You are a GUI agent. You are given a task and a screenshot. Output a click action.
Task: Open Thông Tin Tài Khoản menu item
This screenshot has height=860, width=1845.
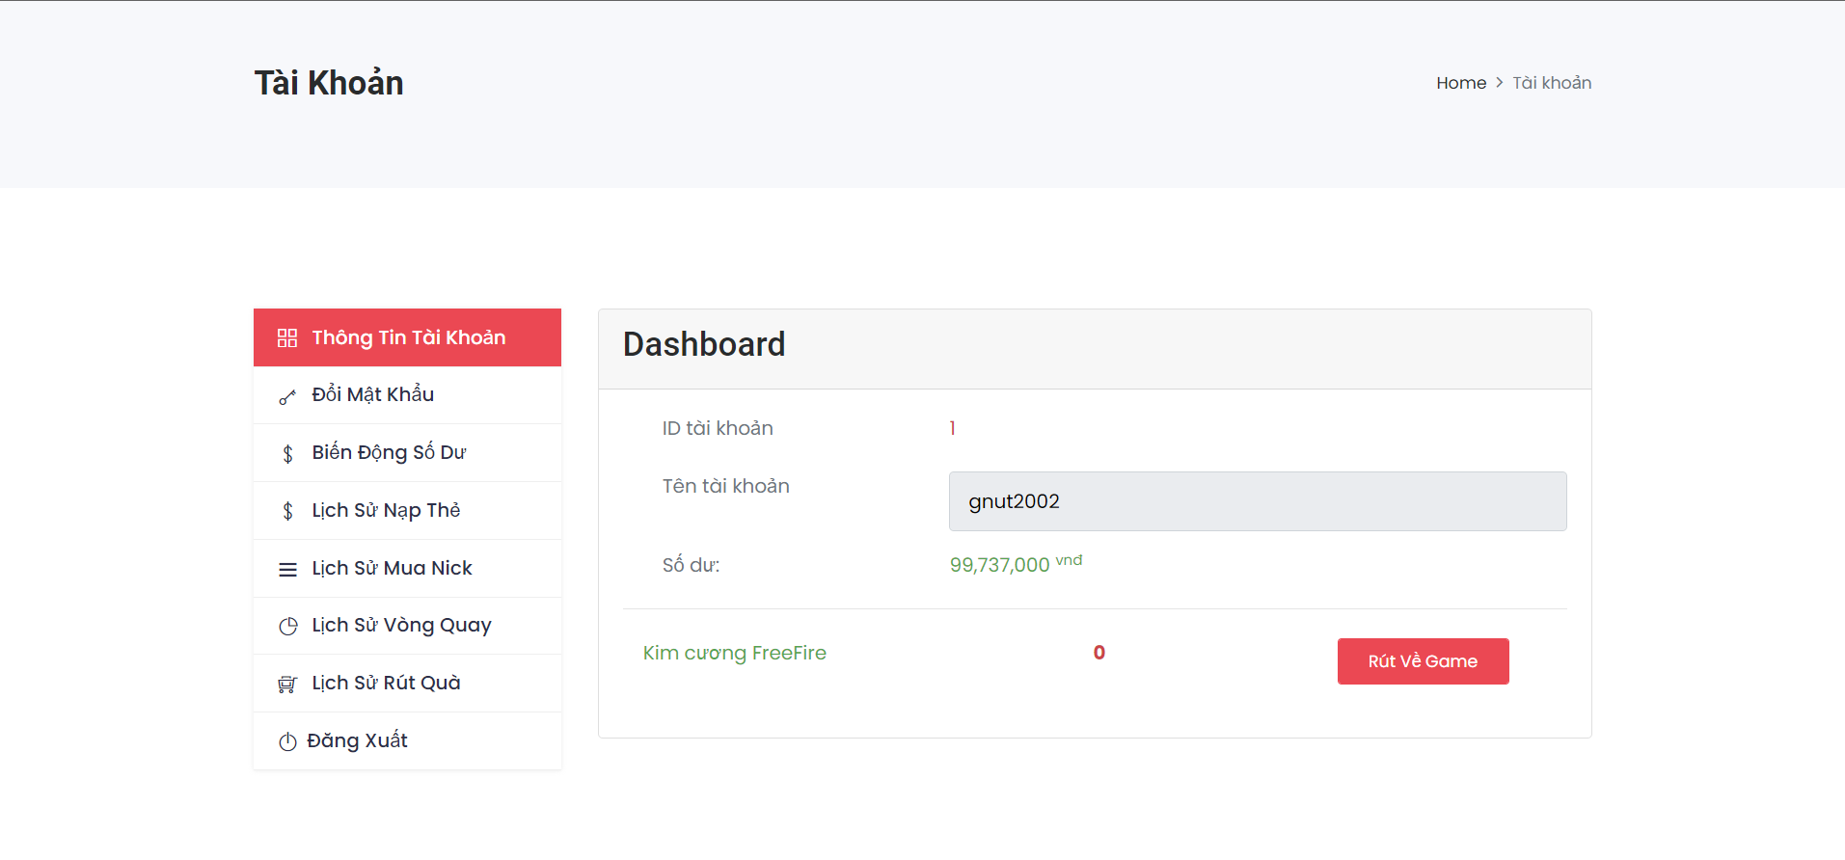407,337
